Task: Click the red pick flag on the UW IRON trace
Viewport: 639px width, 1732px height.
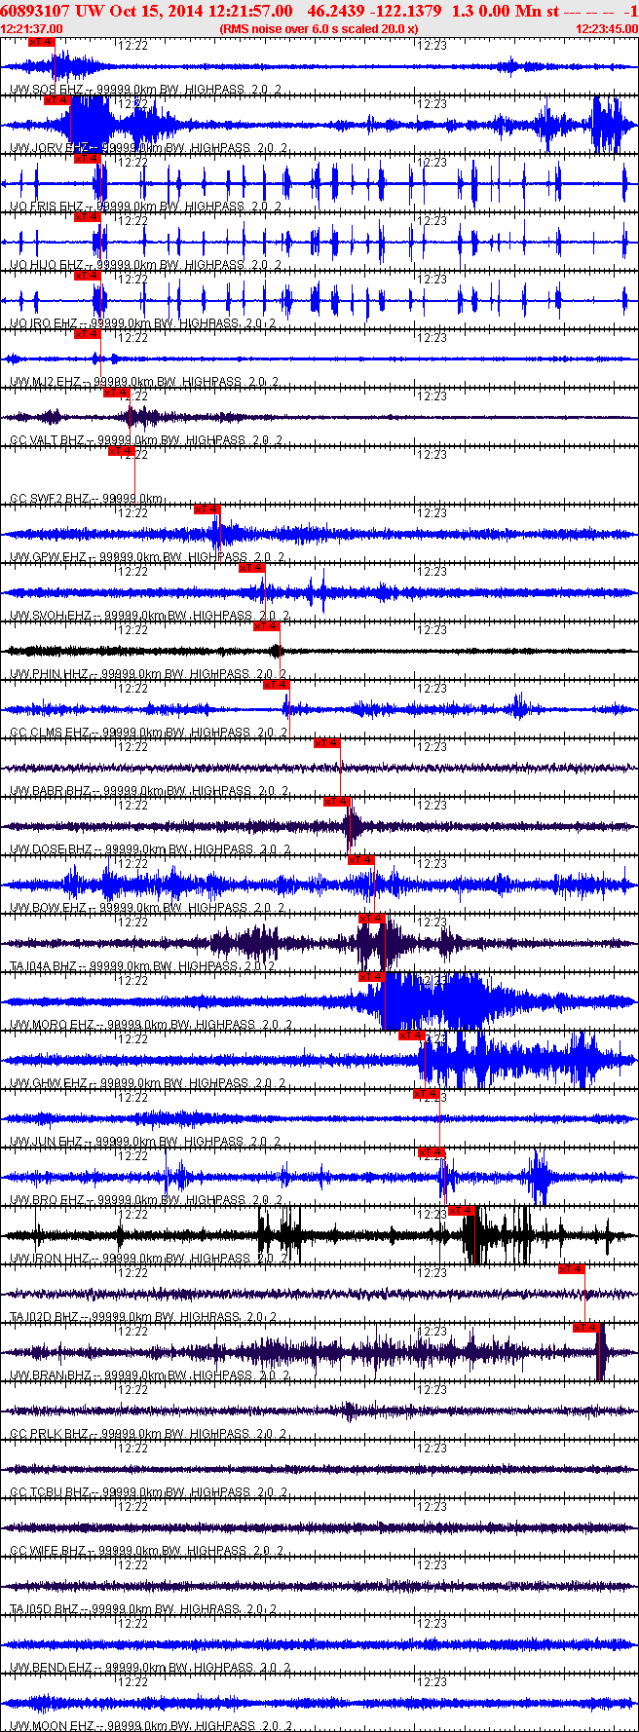Action: point(462,1211)
